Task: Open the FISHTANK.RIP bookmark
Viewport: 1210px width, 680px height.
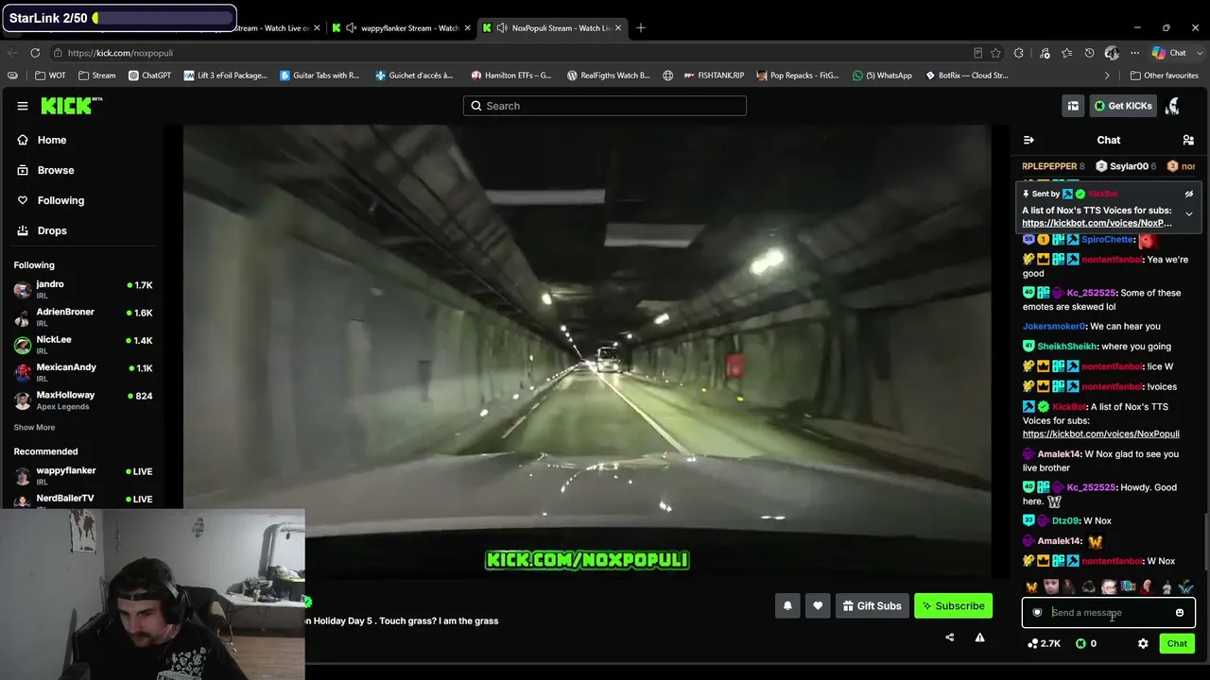Action: 712,76
